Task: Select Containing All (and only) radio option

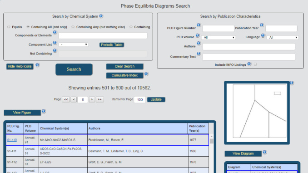Action: click(28, 27)
